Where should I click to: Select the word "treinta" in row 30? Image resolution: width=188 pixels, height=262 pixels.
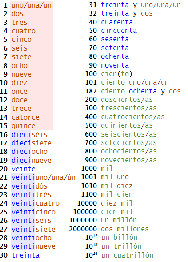point(25,255)
